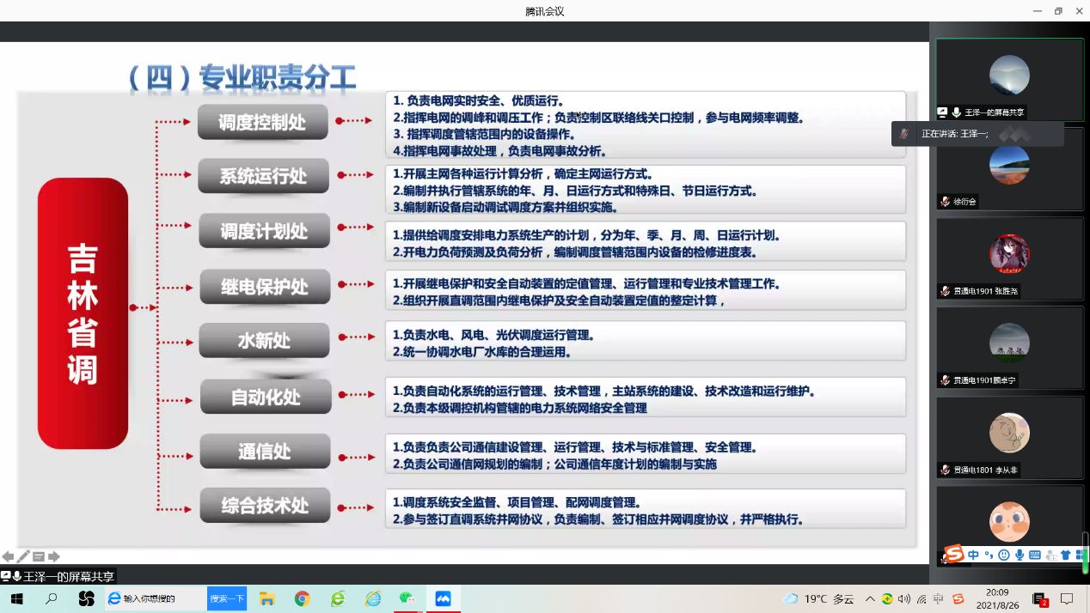The height and width of the screenshot is (613, 1090).
Task: Launch Google Chrome from taskbar
Action: pyautogui.click(x=302, y=598)
